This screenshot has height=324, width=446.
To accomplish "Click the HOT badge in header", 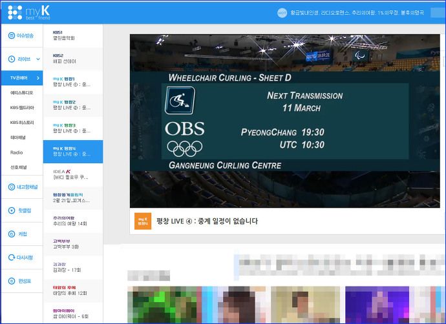I will 282,12.
